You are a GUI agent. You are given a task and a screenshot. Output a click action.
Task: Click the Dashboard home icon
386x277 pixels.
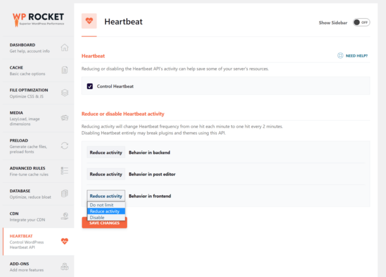[x=65, y=48]
